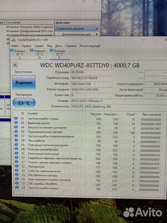Open the Вид menu
This screenshot has width=167, height=223.
[49, 46]
